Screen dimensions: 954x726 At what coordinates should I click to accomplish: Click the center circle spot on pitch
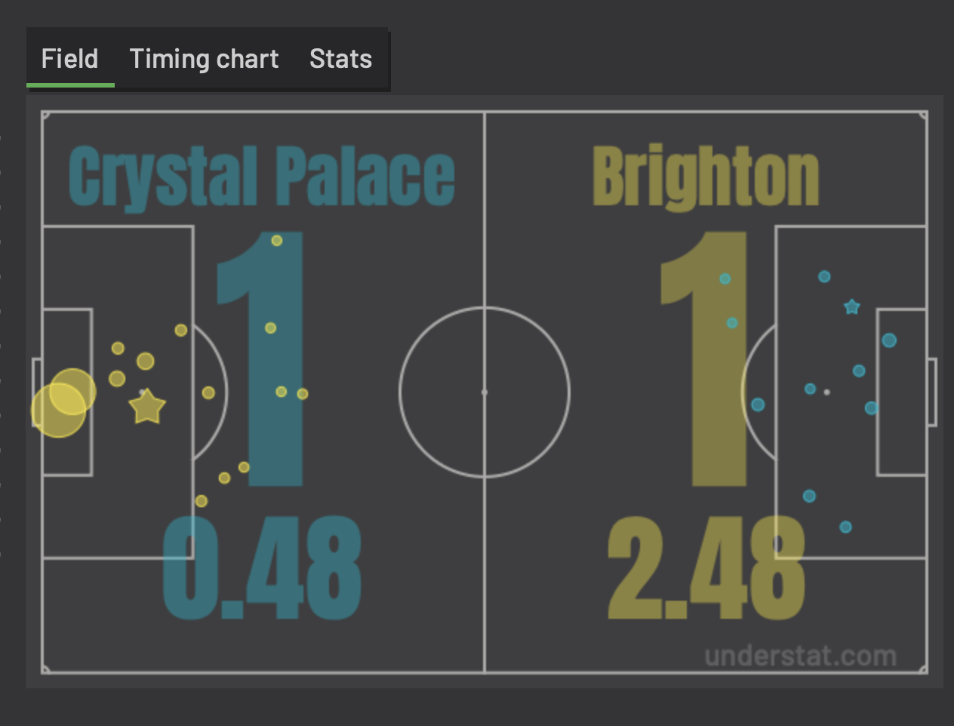[x=485, y=392]
